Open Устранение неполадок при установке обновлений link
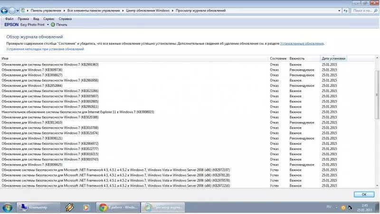 point(45,49)
